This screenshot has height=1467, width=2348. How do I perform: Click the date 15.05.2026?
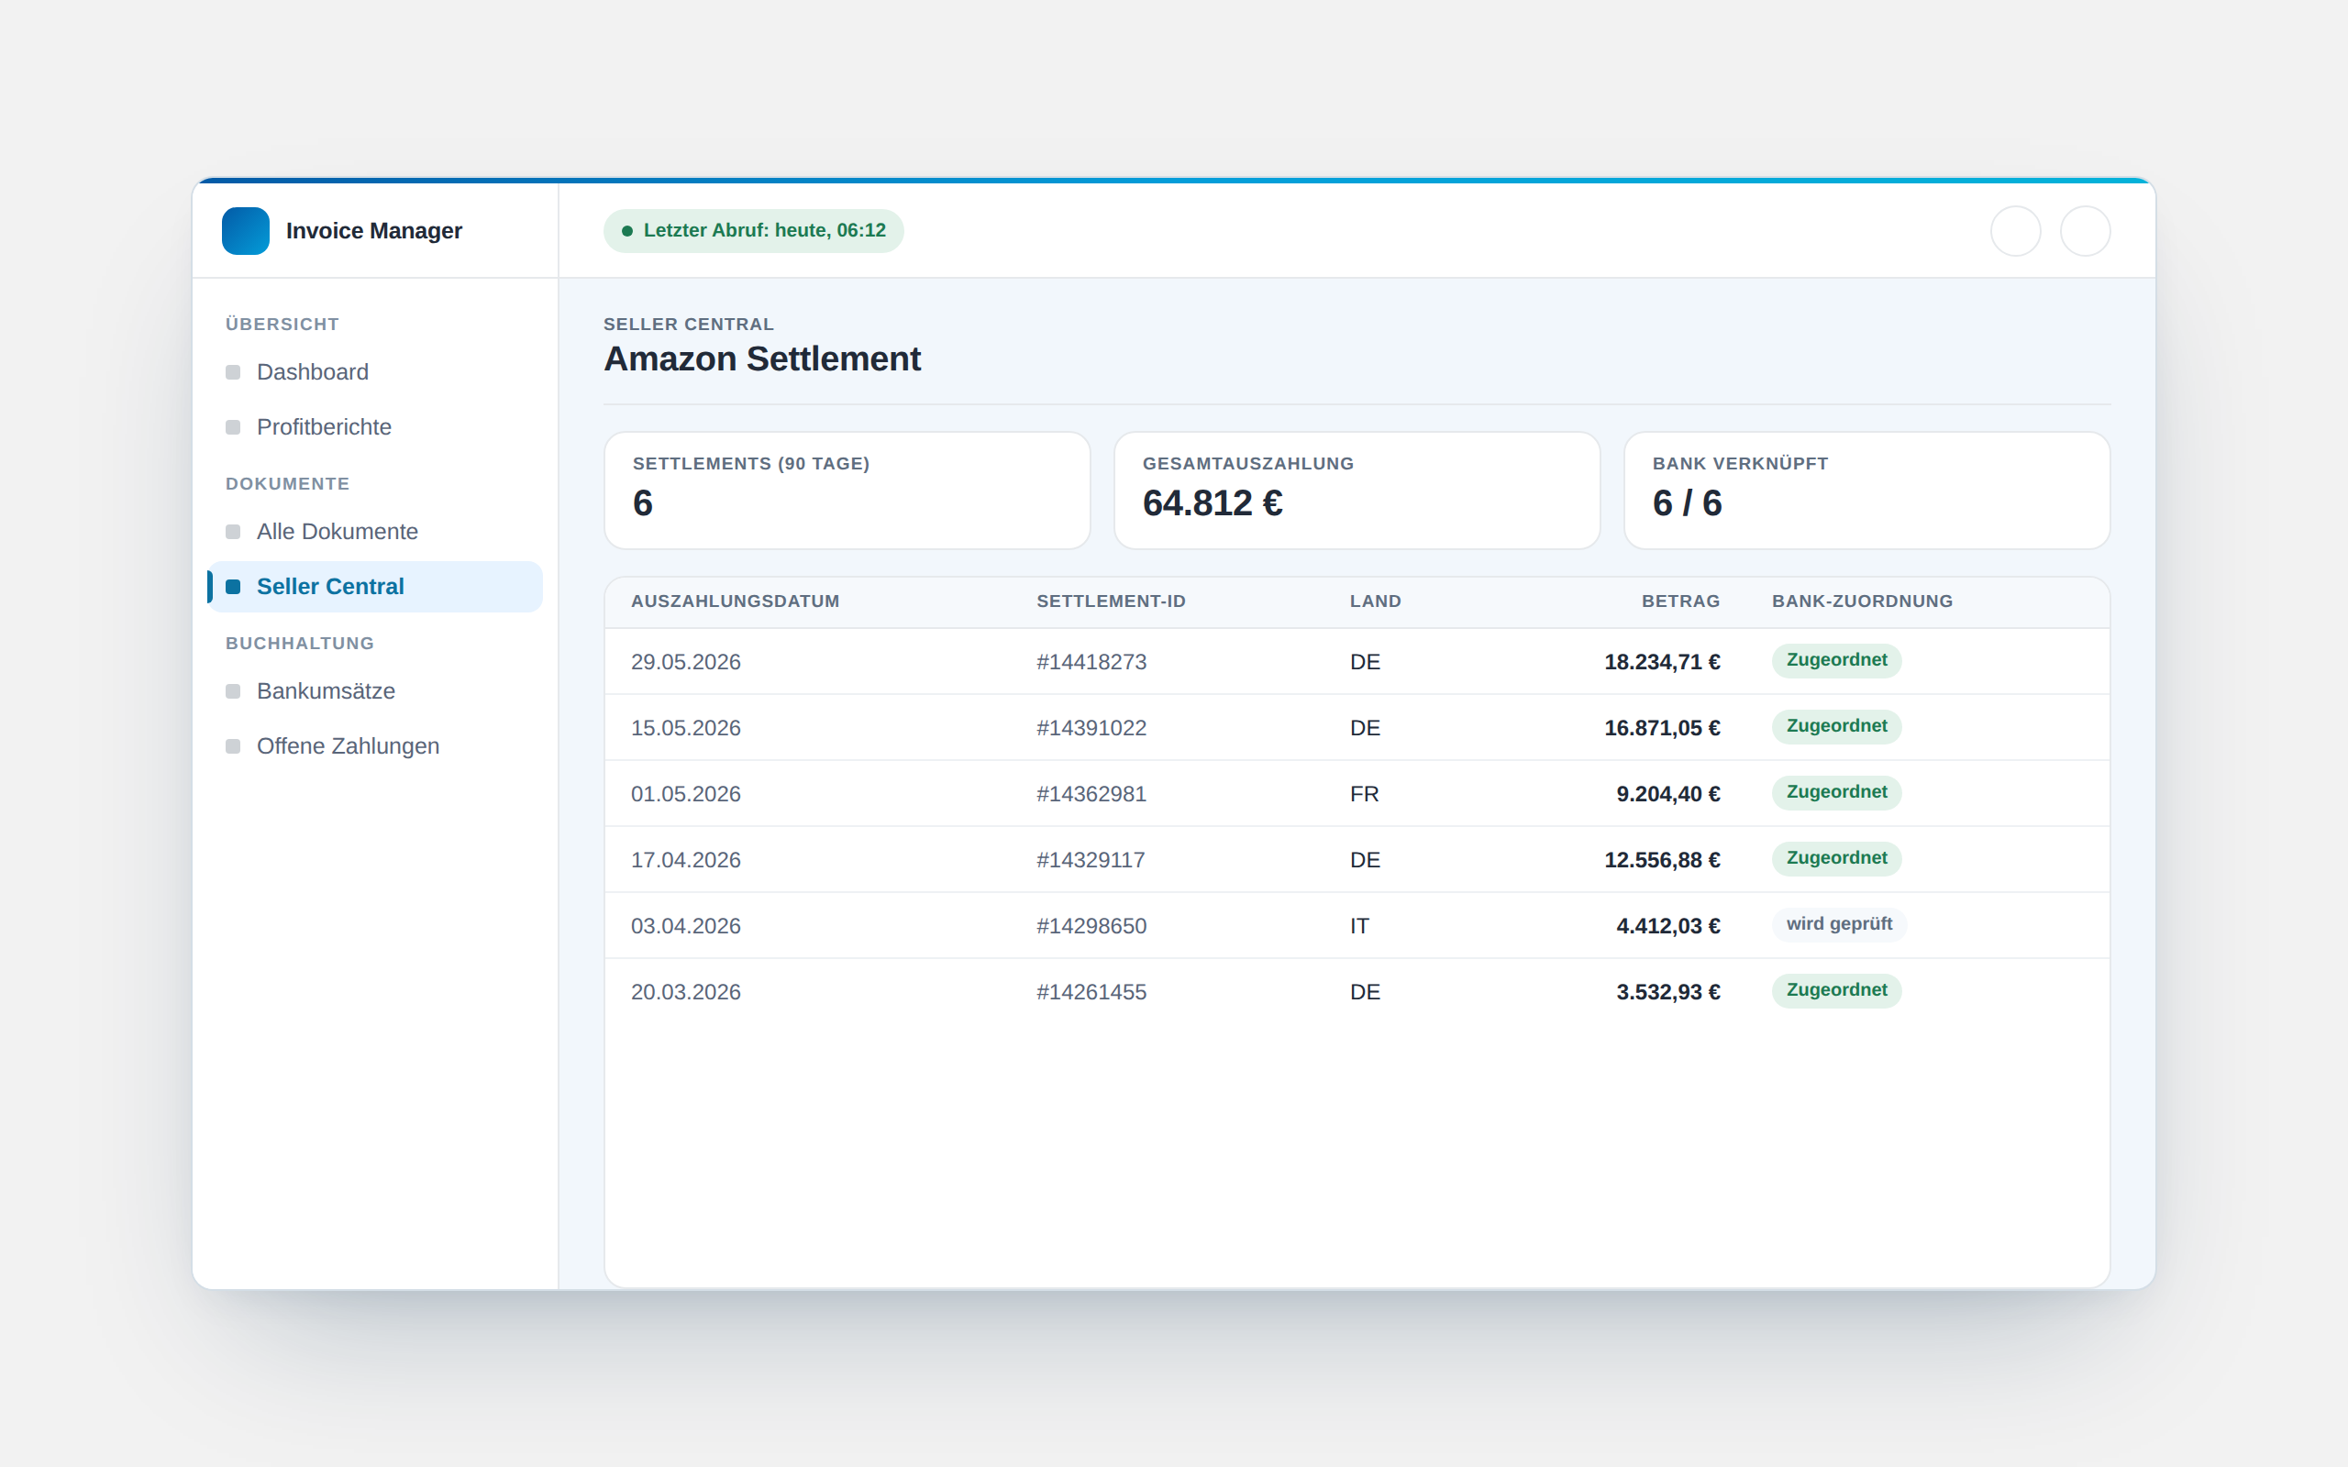tap(686, 728)
